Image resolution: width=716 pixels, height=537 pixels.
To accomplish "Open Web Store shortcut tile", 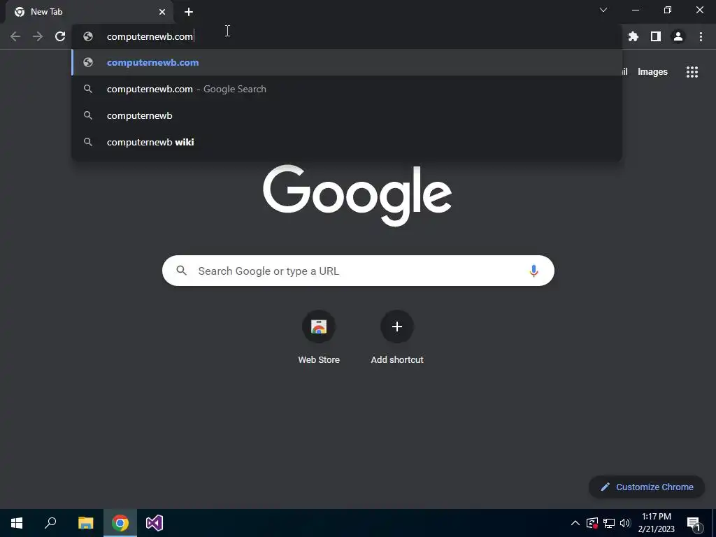I will point(319,338).
